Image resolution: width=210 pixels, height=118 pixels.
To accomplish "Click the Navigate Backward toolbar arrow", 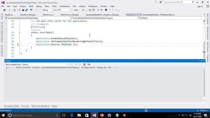I will click(x=4, y=10).
